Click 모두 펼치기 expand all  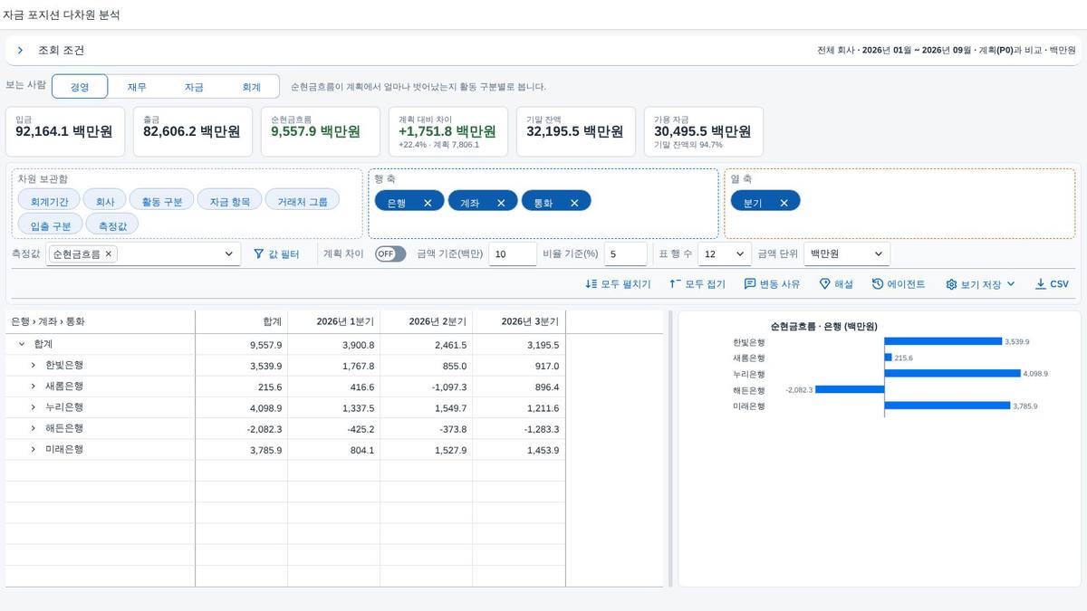pos(618,284)
